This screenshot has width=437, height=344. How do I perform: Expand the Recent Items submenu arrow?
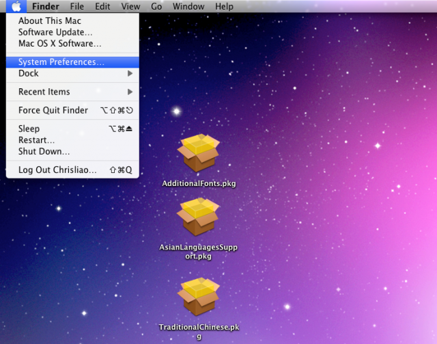pyautogui.click(x=130, y=92)
